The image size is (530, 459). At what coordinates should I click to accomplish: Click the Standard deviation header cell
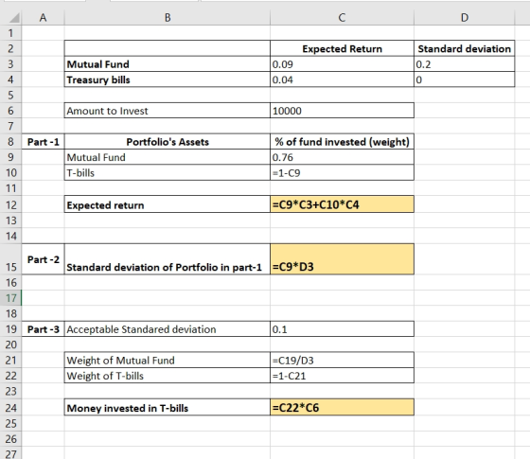coord(465,48)
